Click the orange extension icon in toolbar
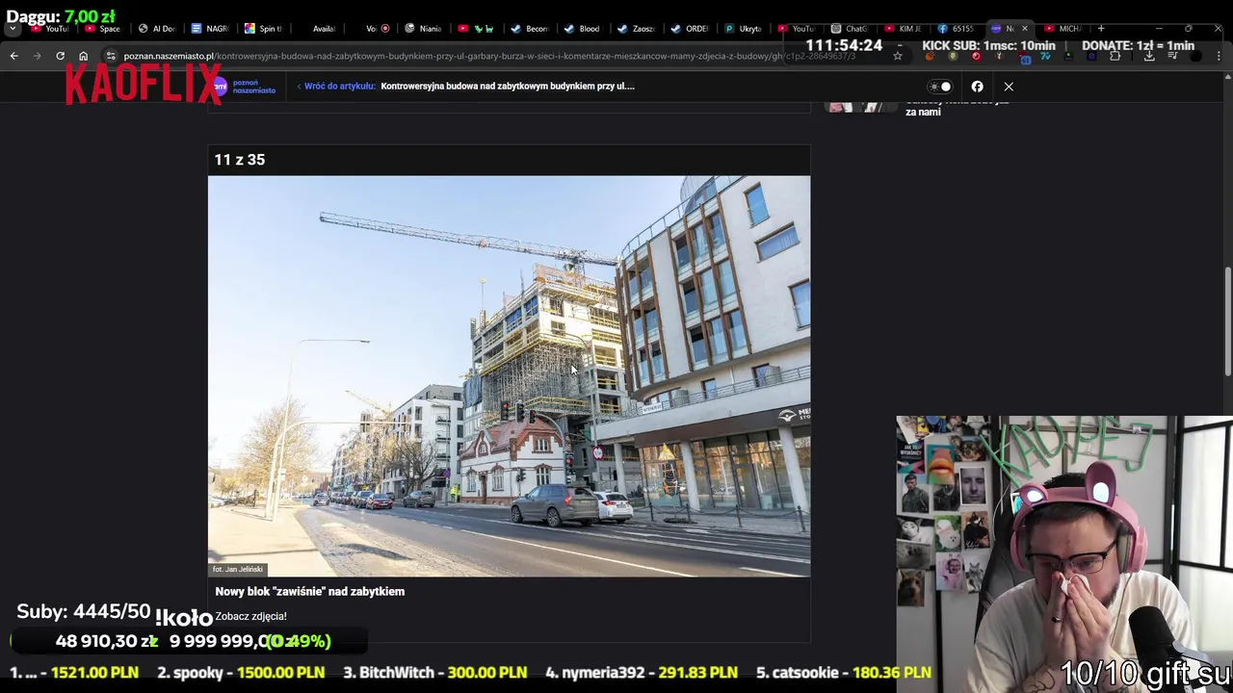Screen dimensions: 1233x693 930,56
